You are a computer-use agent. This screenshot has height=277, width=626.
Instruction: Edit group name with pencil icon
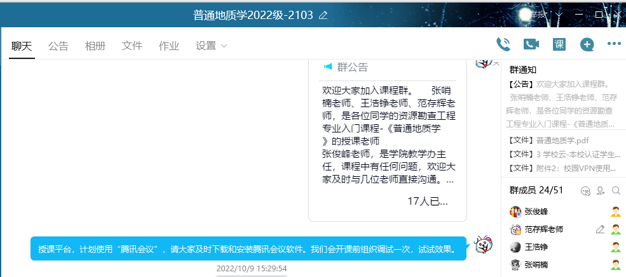pos(323,15)
